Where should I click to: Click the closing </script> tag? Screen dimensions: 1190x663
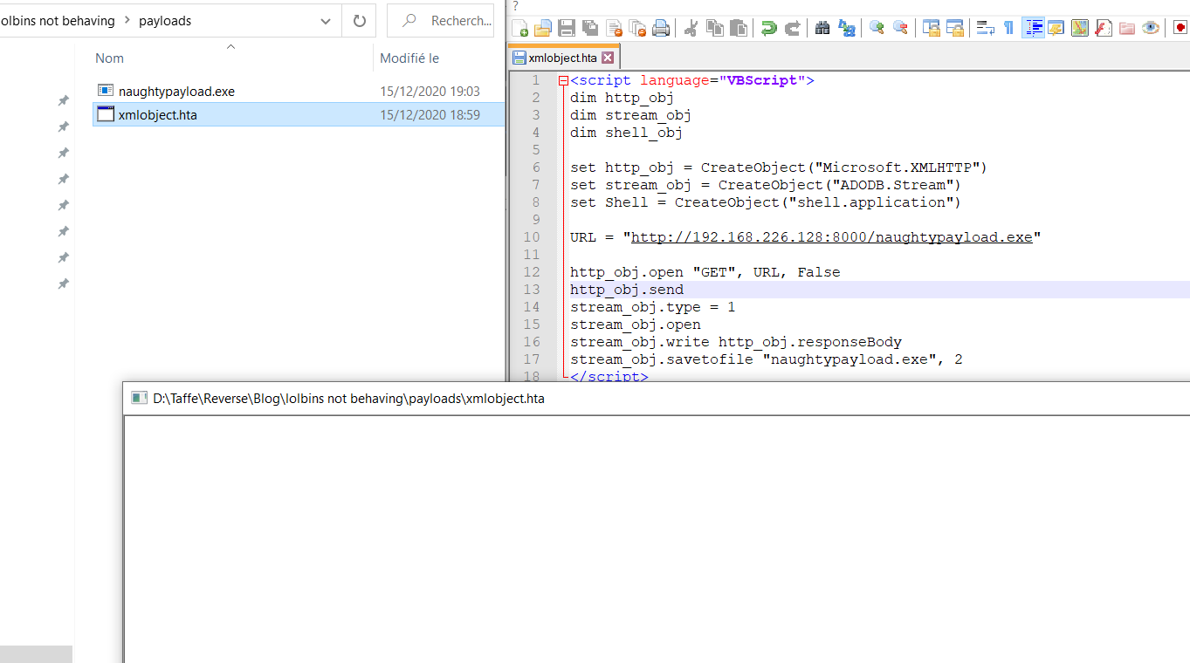coord(609,377)
